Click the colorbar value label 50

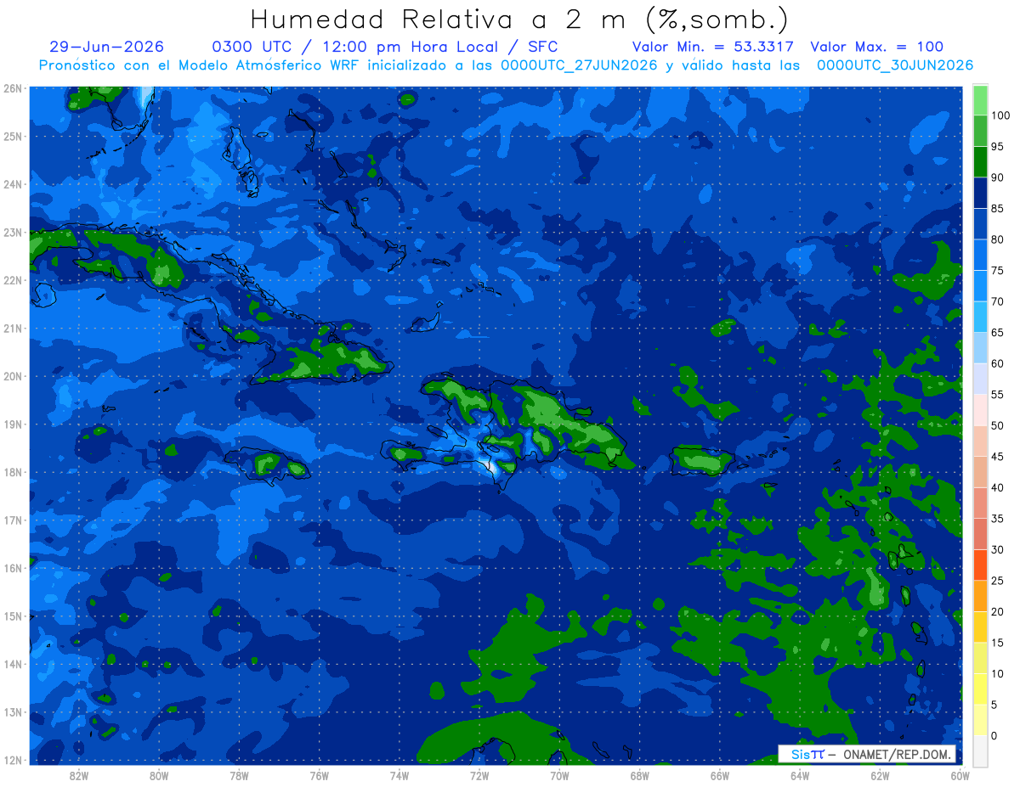pyautogui.click(x=997, y=425)
